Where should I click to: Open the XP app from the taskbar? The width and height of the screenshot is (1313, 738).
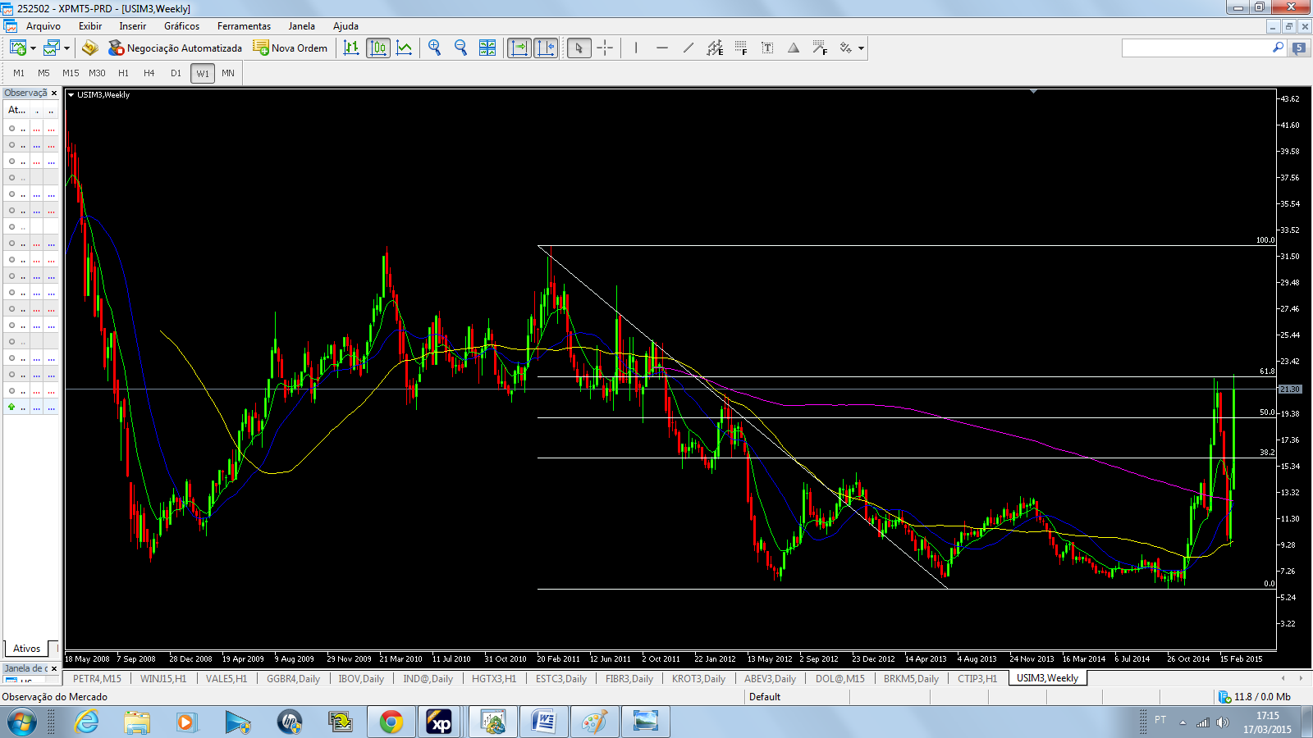[440, 722]
